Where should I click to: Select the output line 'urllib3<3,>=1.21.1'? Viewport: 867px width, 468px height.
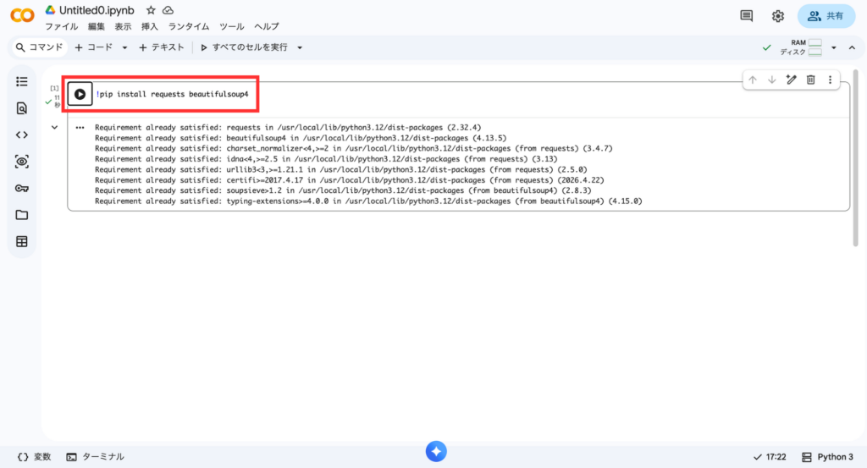click(x=340, y=169)
